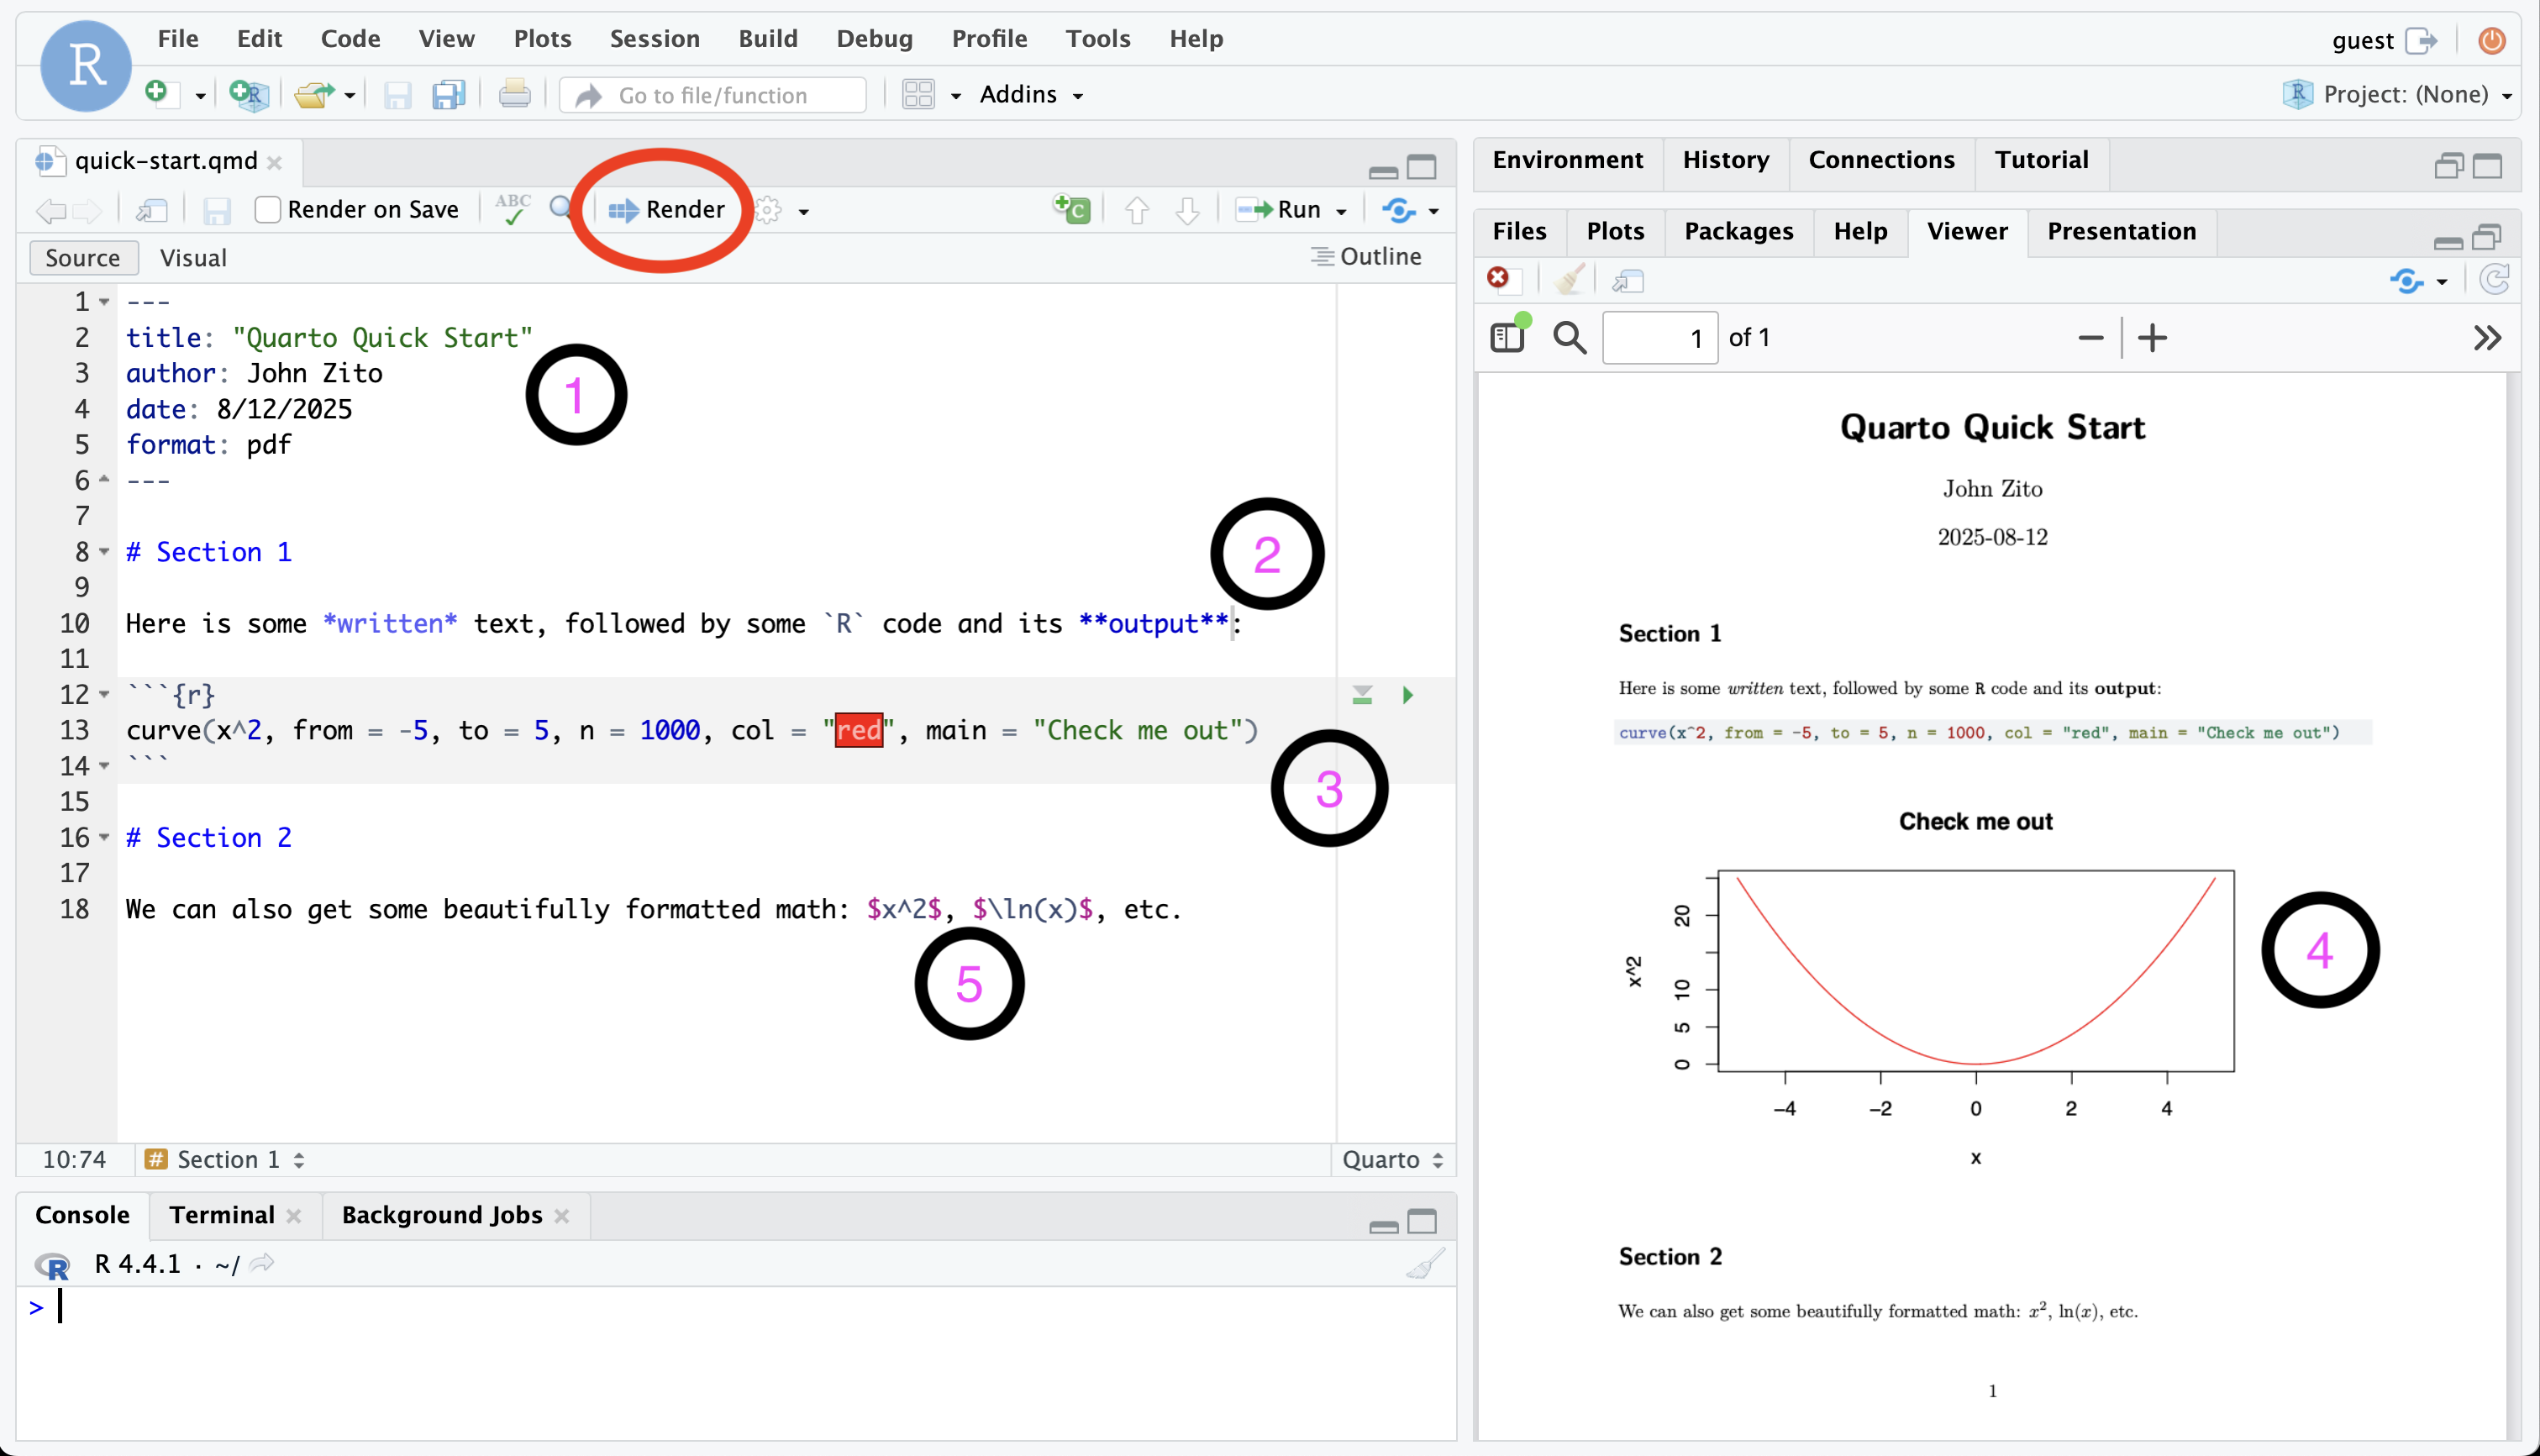
Task: Toggle the PDF viewer sidebar icon
Action: (1508, 337)
